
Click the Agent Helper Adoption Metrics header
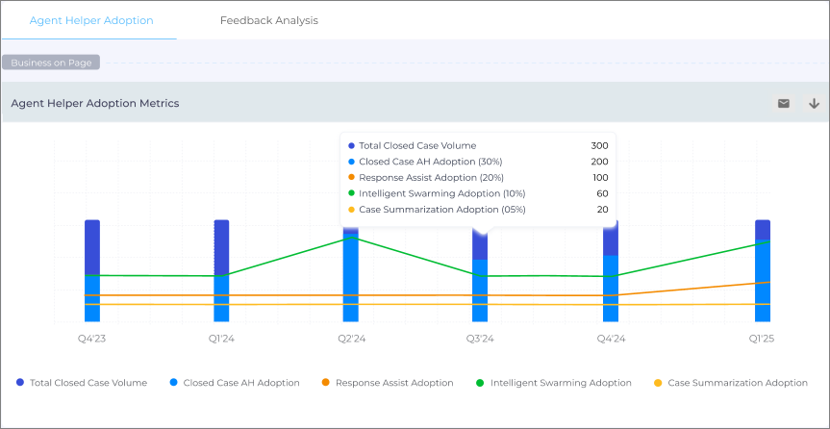tap(94, 103)
